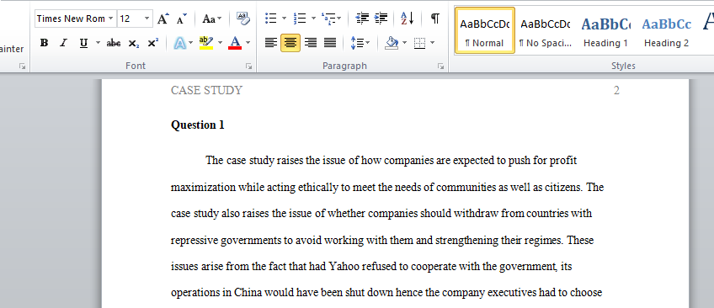This screenshot has width=714, height=308.
Task: Toggle Show/Hide paragraph marks
Action: click(435, 19)
